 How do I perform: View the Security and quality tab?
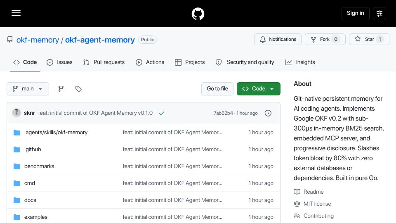coord(245,62)
